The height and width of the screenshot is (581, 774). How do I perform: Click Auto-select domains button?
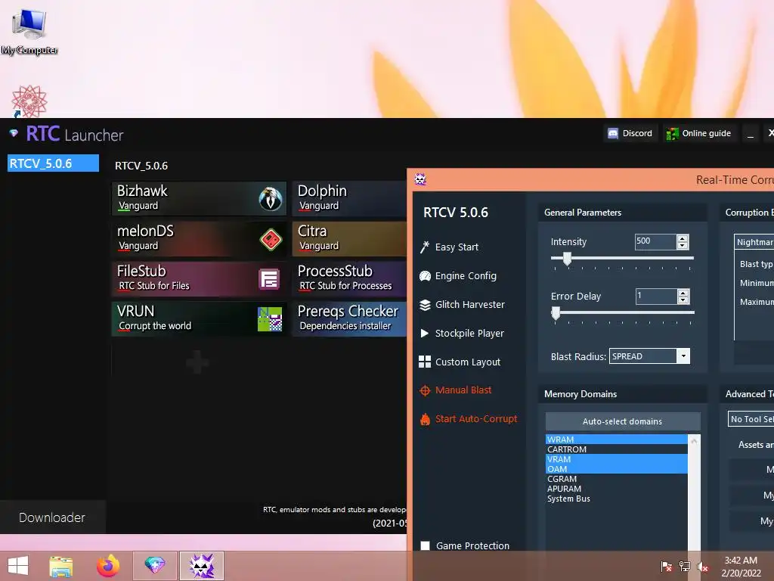(623, 421)
